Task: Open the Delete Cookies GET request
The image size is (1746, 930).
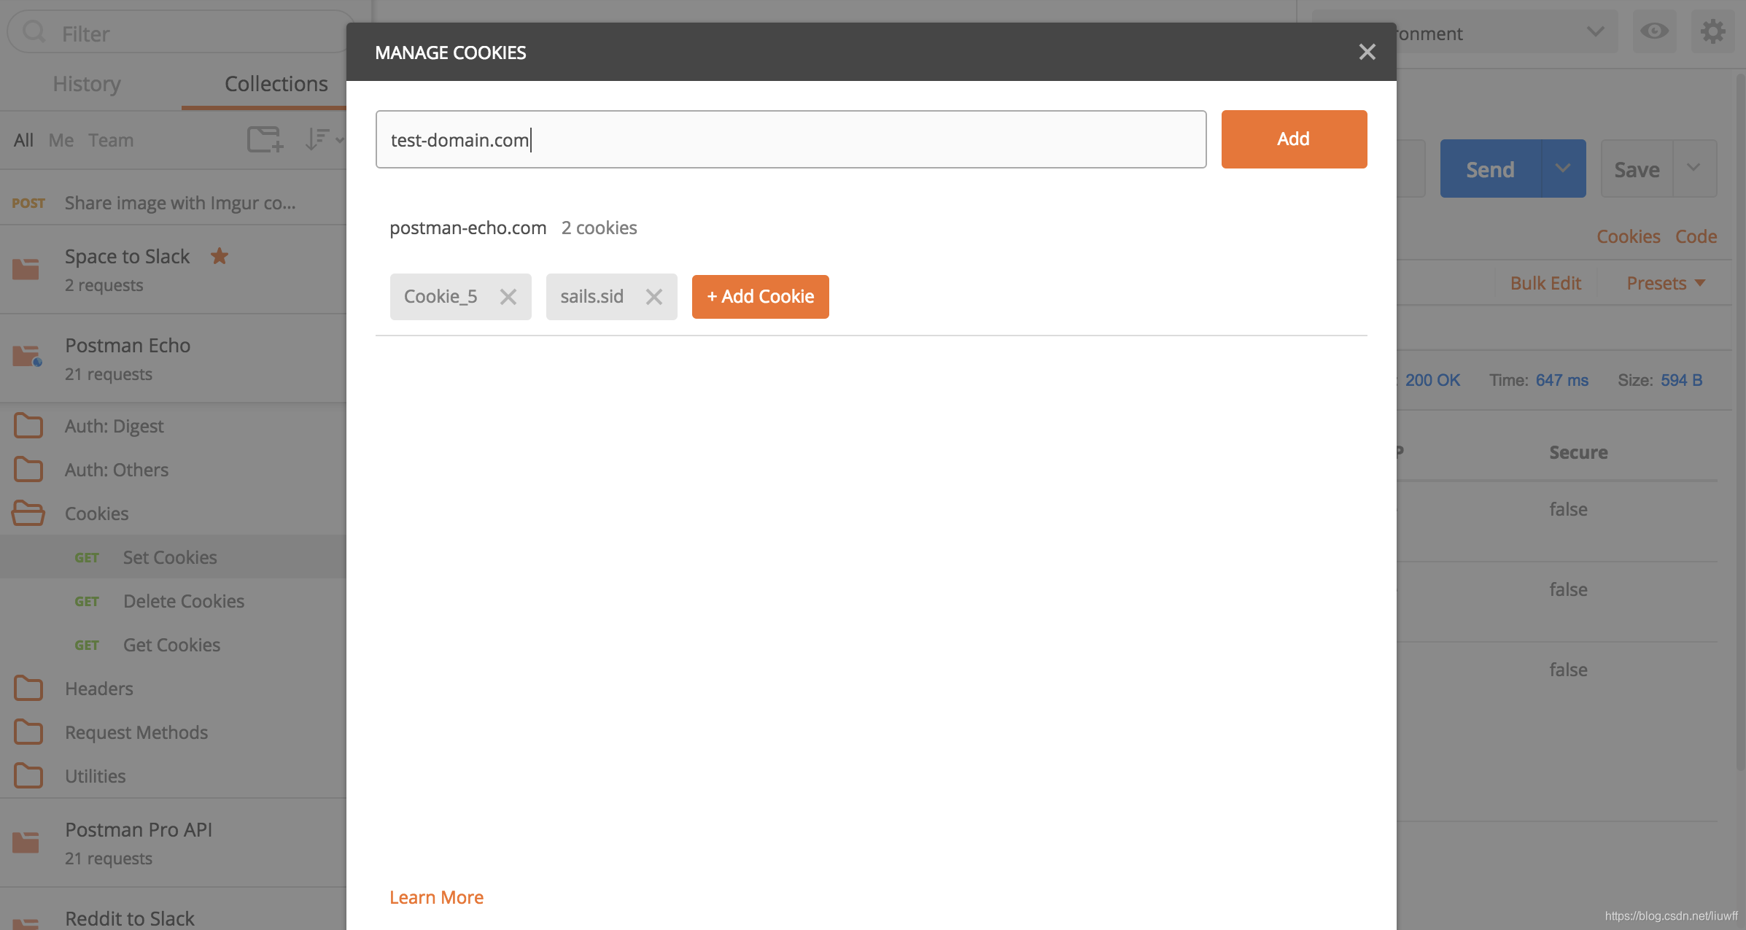Action: (173, 601)
